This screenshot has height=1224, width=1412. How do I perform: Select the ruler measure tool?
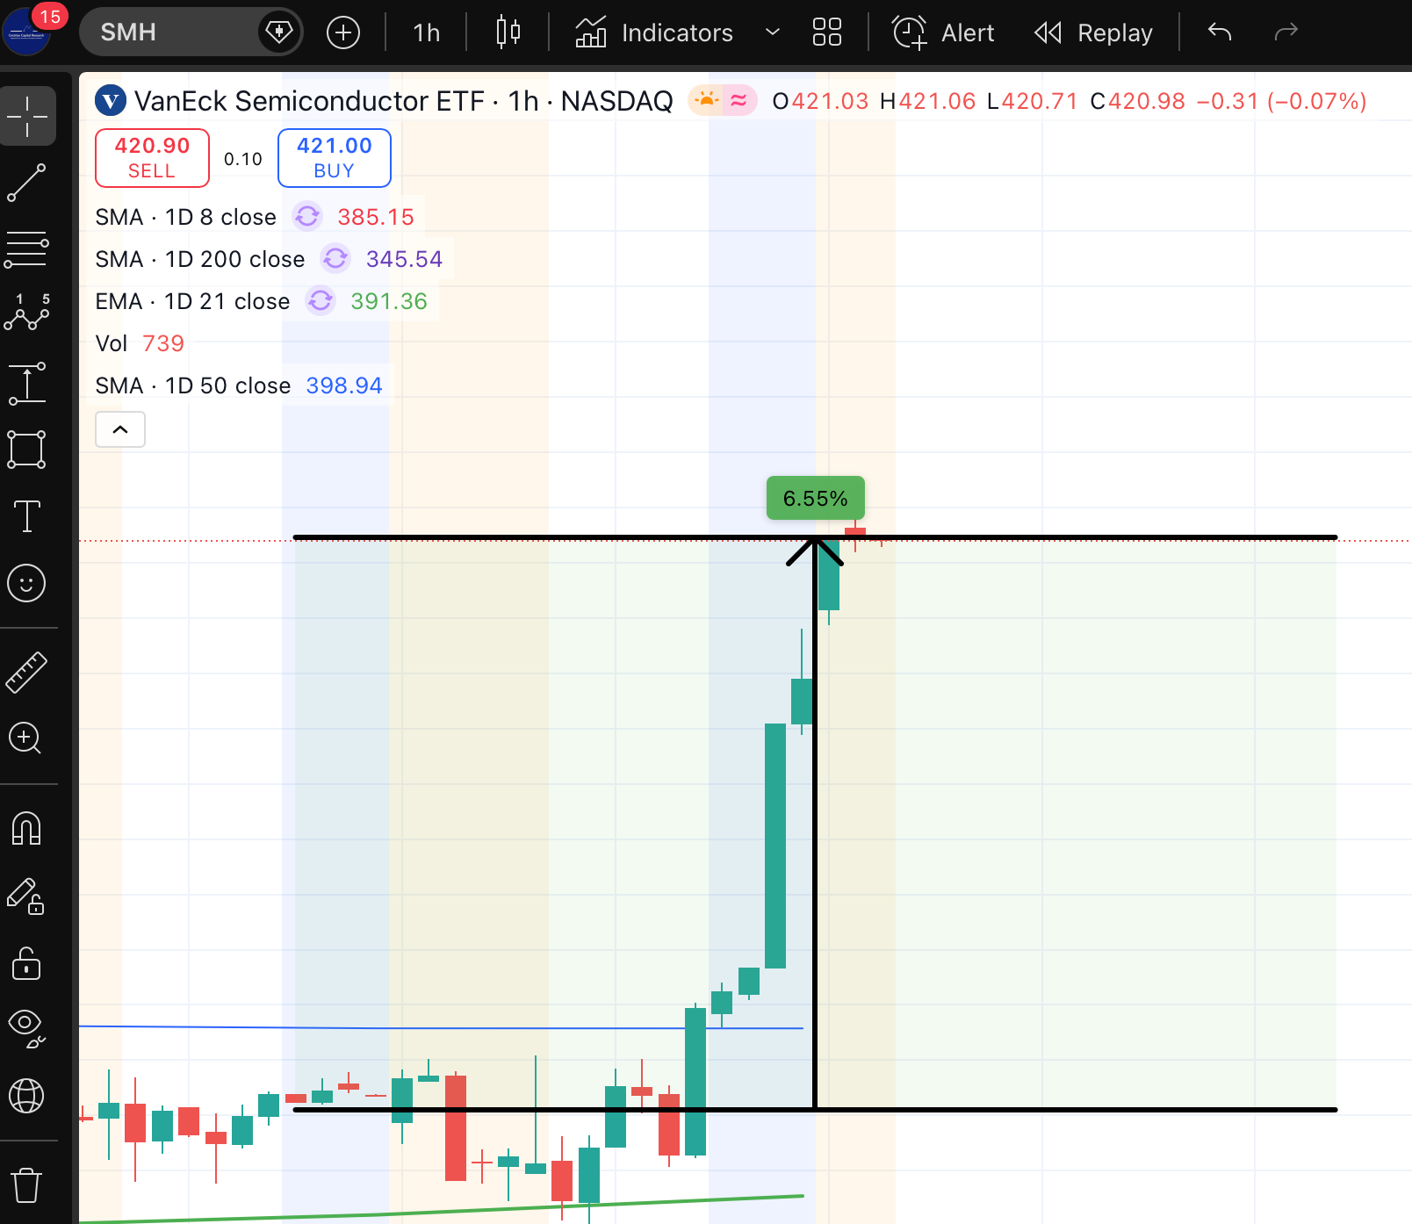click(27, 673)
